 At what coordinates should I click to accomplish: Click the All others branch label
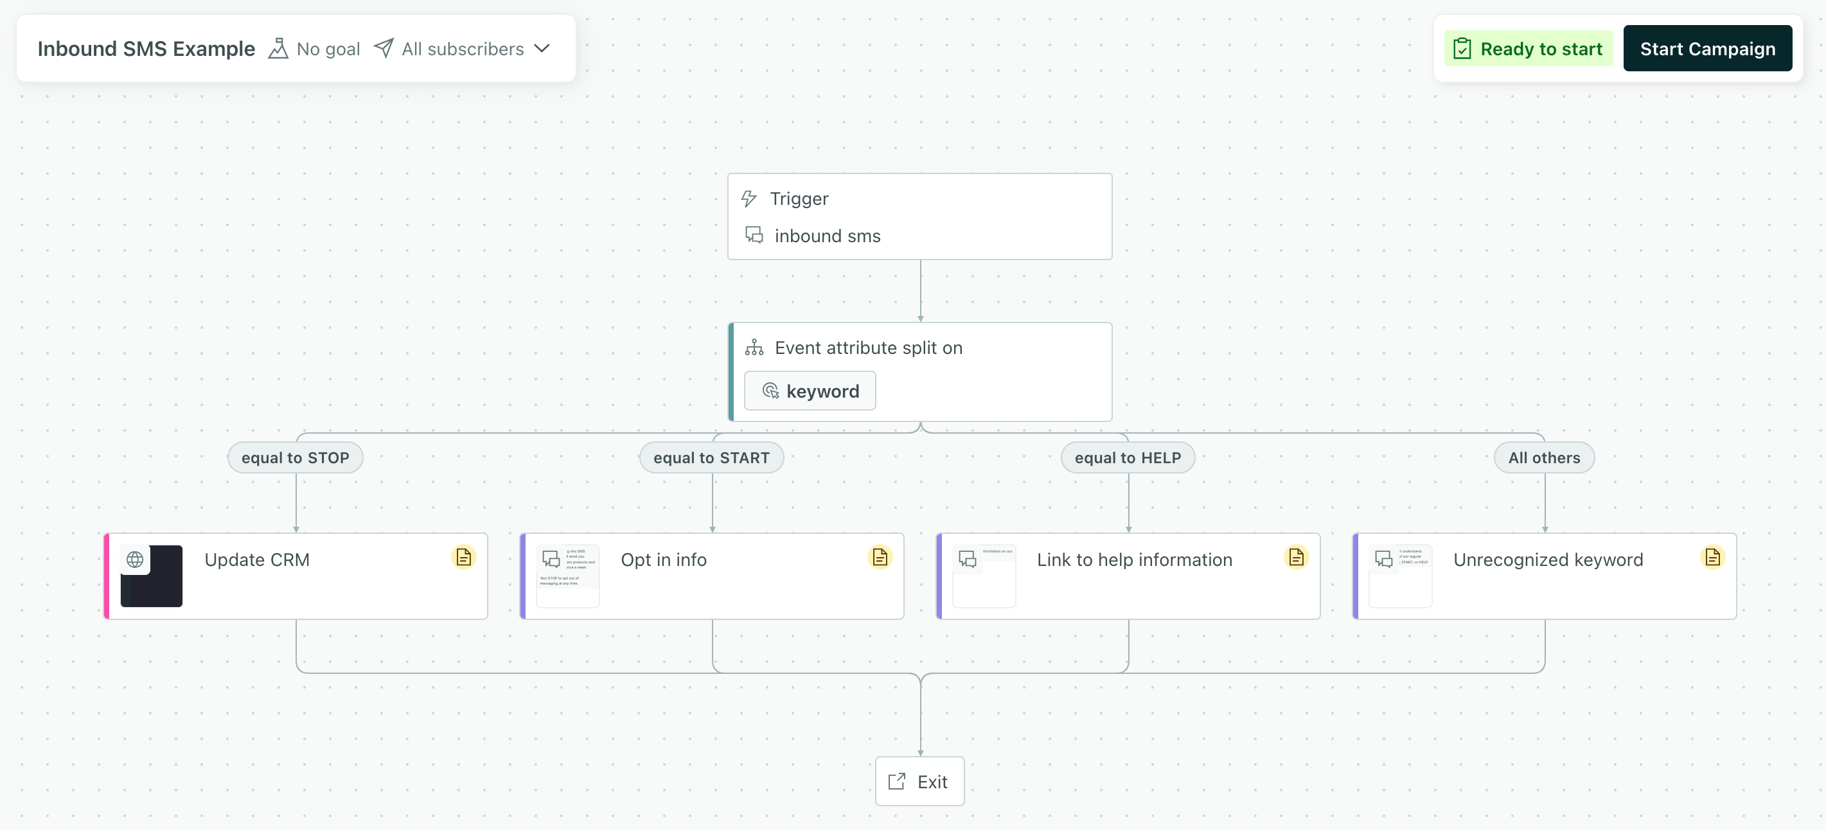1545,457
